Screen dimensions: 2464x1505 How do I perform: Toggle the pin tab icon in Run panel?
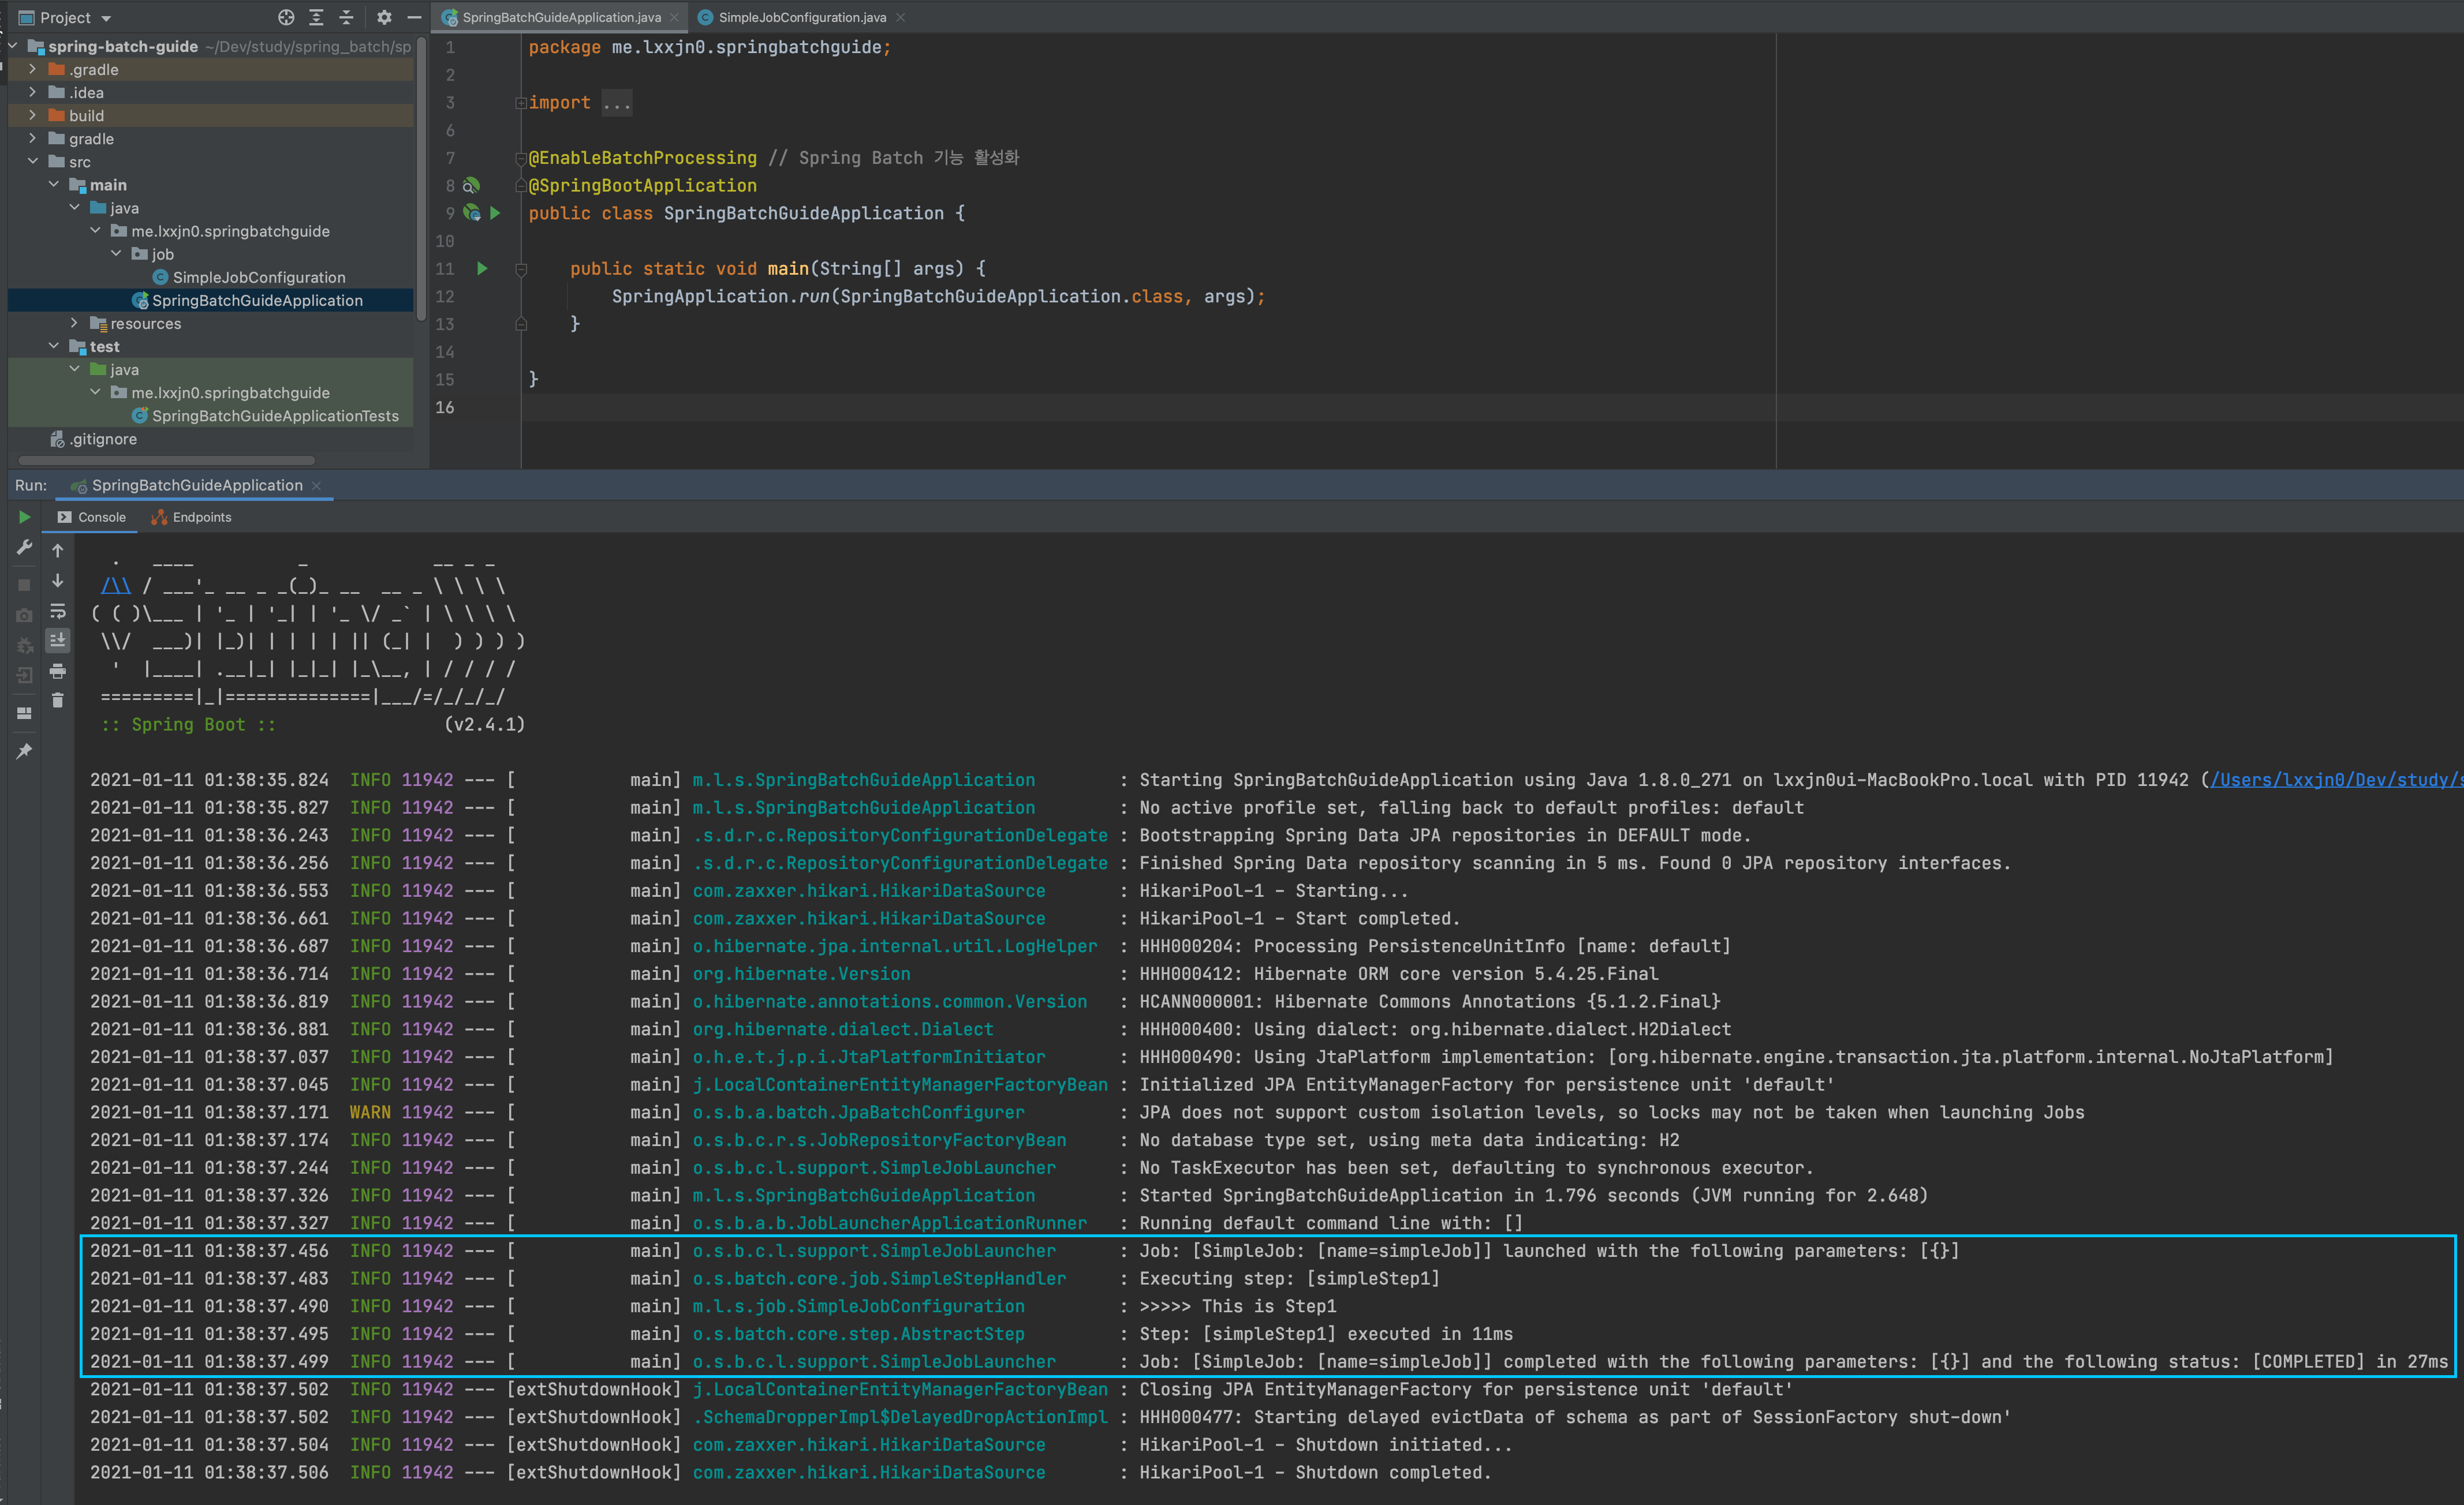[24, 751]
